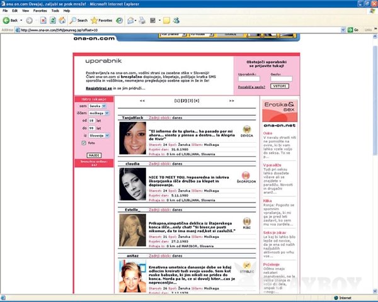Viewport: 378px width, 302px height.
Task: Expand the address bar history dropdown
Action: [x=343, y=30]
